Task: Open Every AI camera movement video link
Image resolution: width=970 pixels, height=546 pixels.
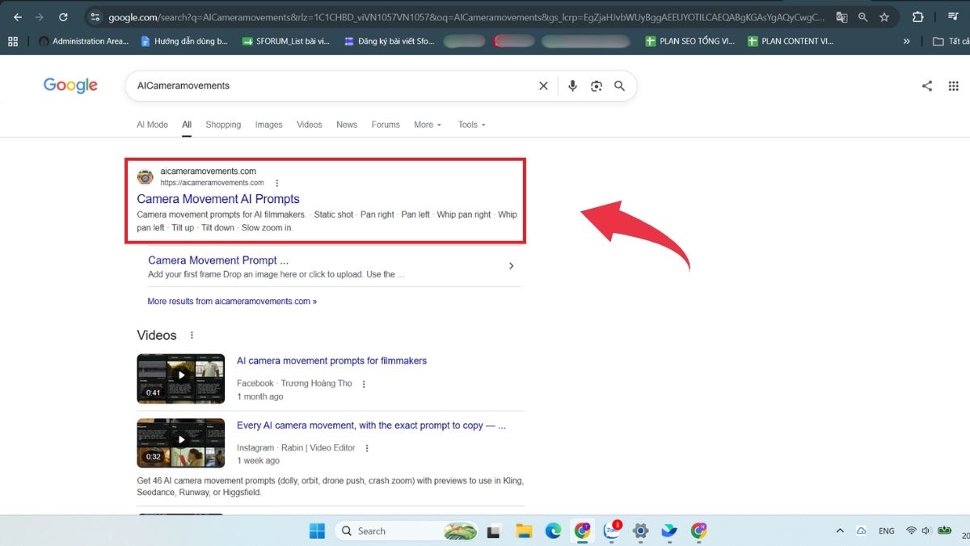Action: tap(371, 425)
